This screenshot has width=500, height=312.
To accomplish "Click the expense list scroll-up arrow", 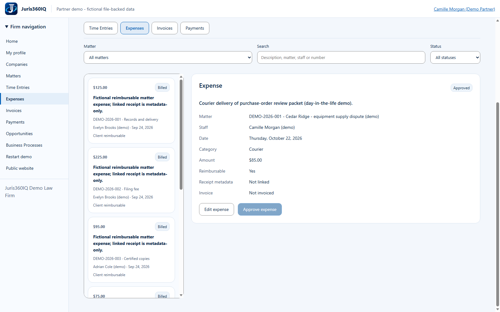I will pyautogui.click(x=181, y=77).
